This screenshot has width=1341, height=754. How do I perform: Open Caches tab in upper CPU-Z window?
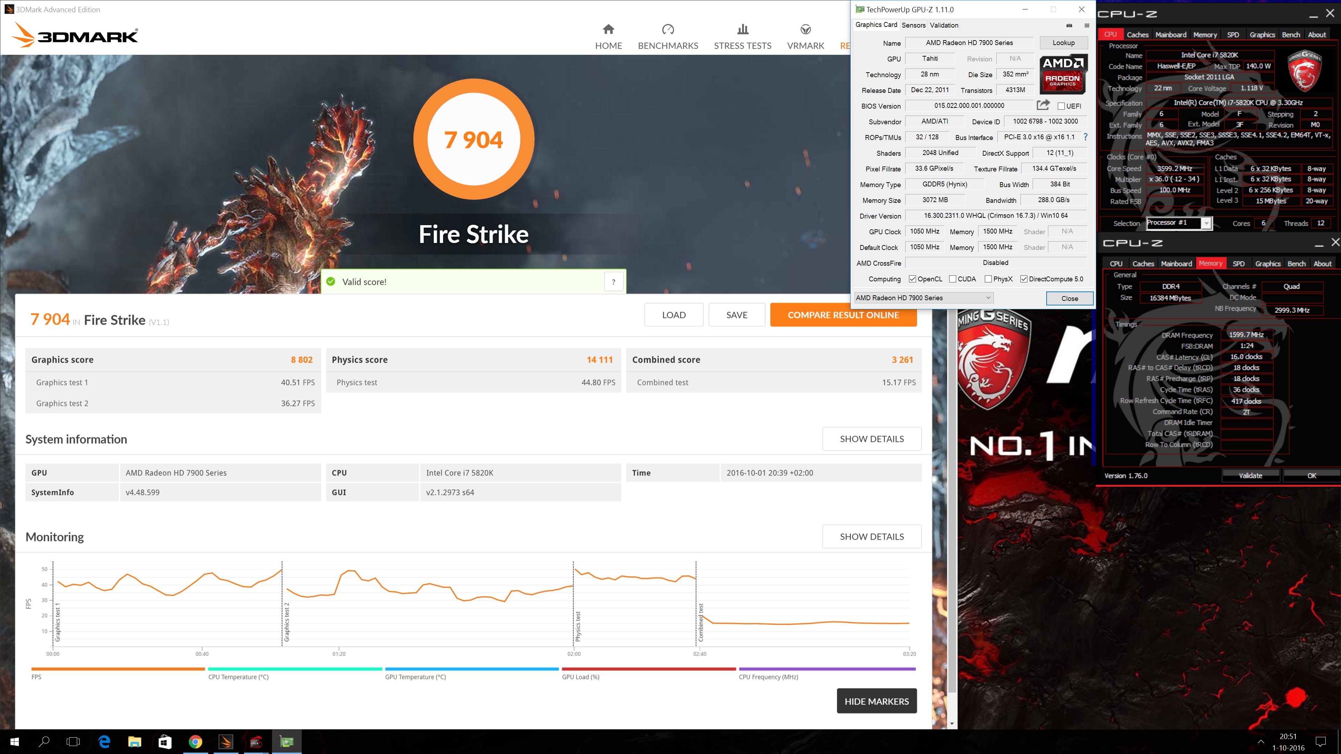1137,34
